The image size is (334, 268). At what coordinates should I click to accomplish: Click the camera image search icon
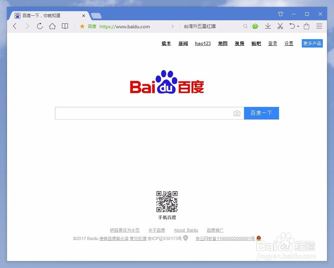coord(237,113)
